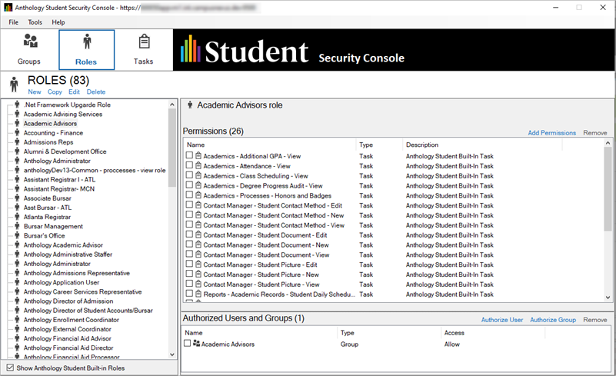Click Add Permissions link

point(551,133)
